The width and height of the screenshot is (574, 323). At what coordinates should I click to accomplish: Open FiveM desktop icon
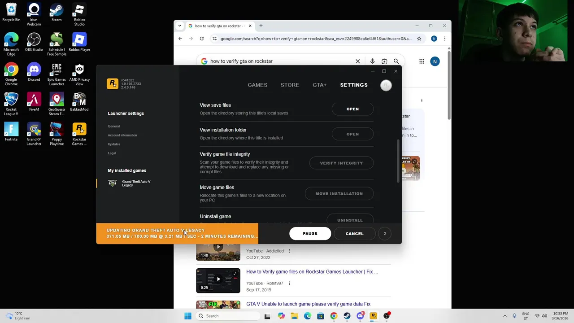point(34,102)
